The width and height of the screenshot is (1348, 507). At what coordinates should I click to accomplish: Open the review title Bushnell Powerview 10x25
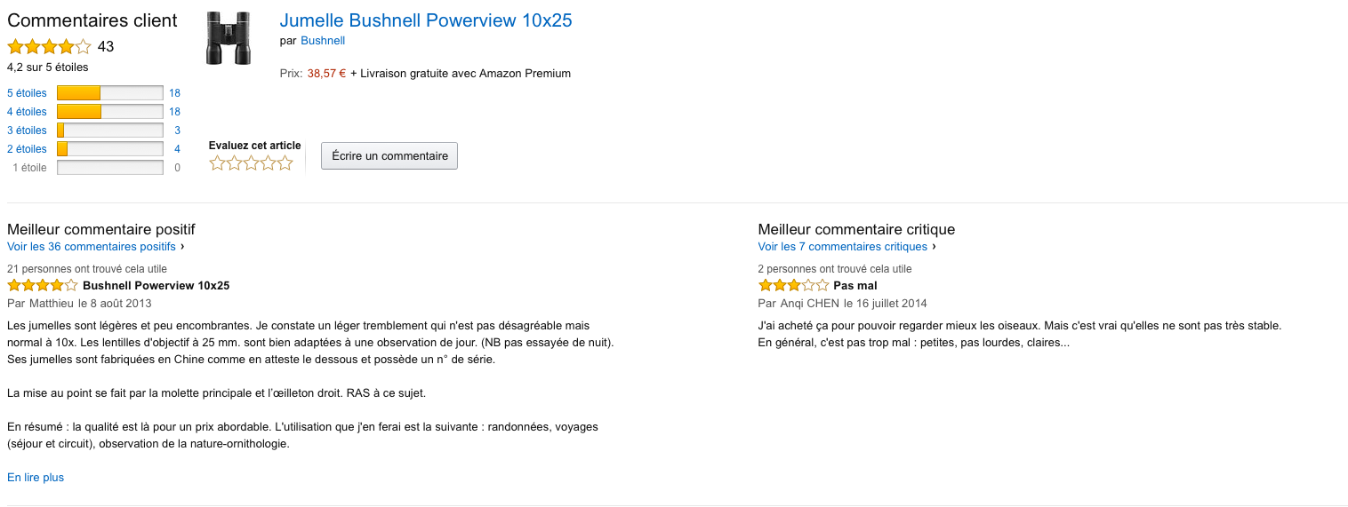point(156,286)
